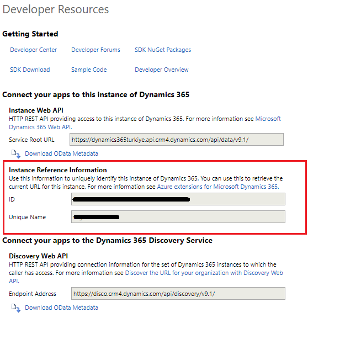Click 'Connect your apps to this instance' heading
361x339 pixels.
click(96, 94)
